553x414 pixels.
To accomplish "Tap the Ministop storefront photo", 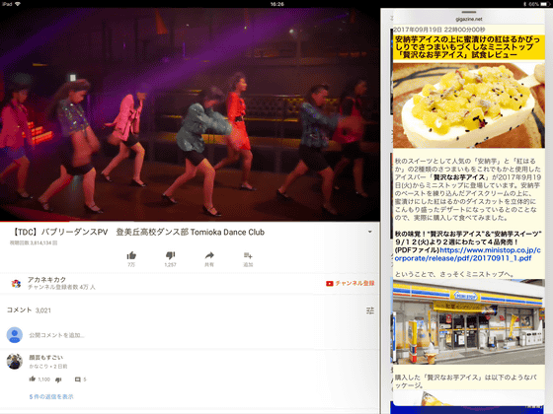I will pyautogui.click(x=469, y=321).
